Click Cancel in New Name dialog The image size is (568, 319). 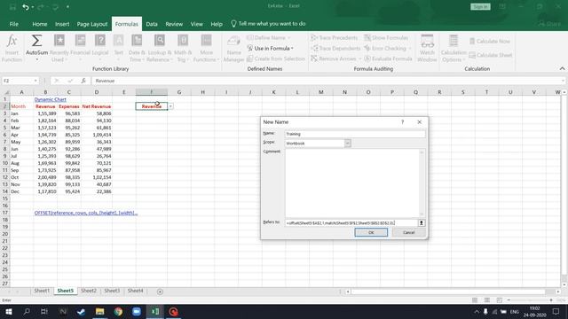408,232
